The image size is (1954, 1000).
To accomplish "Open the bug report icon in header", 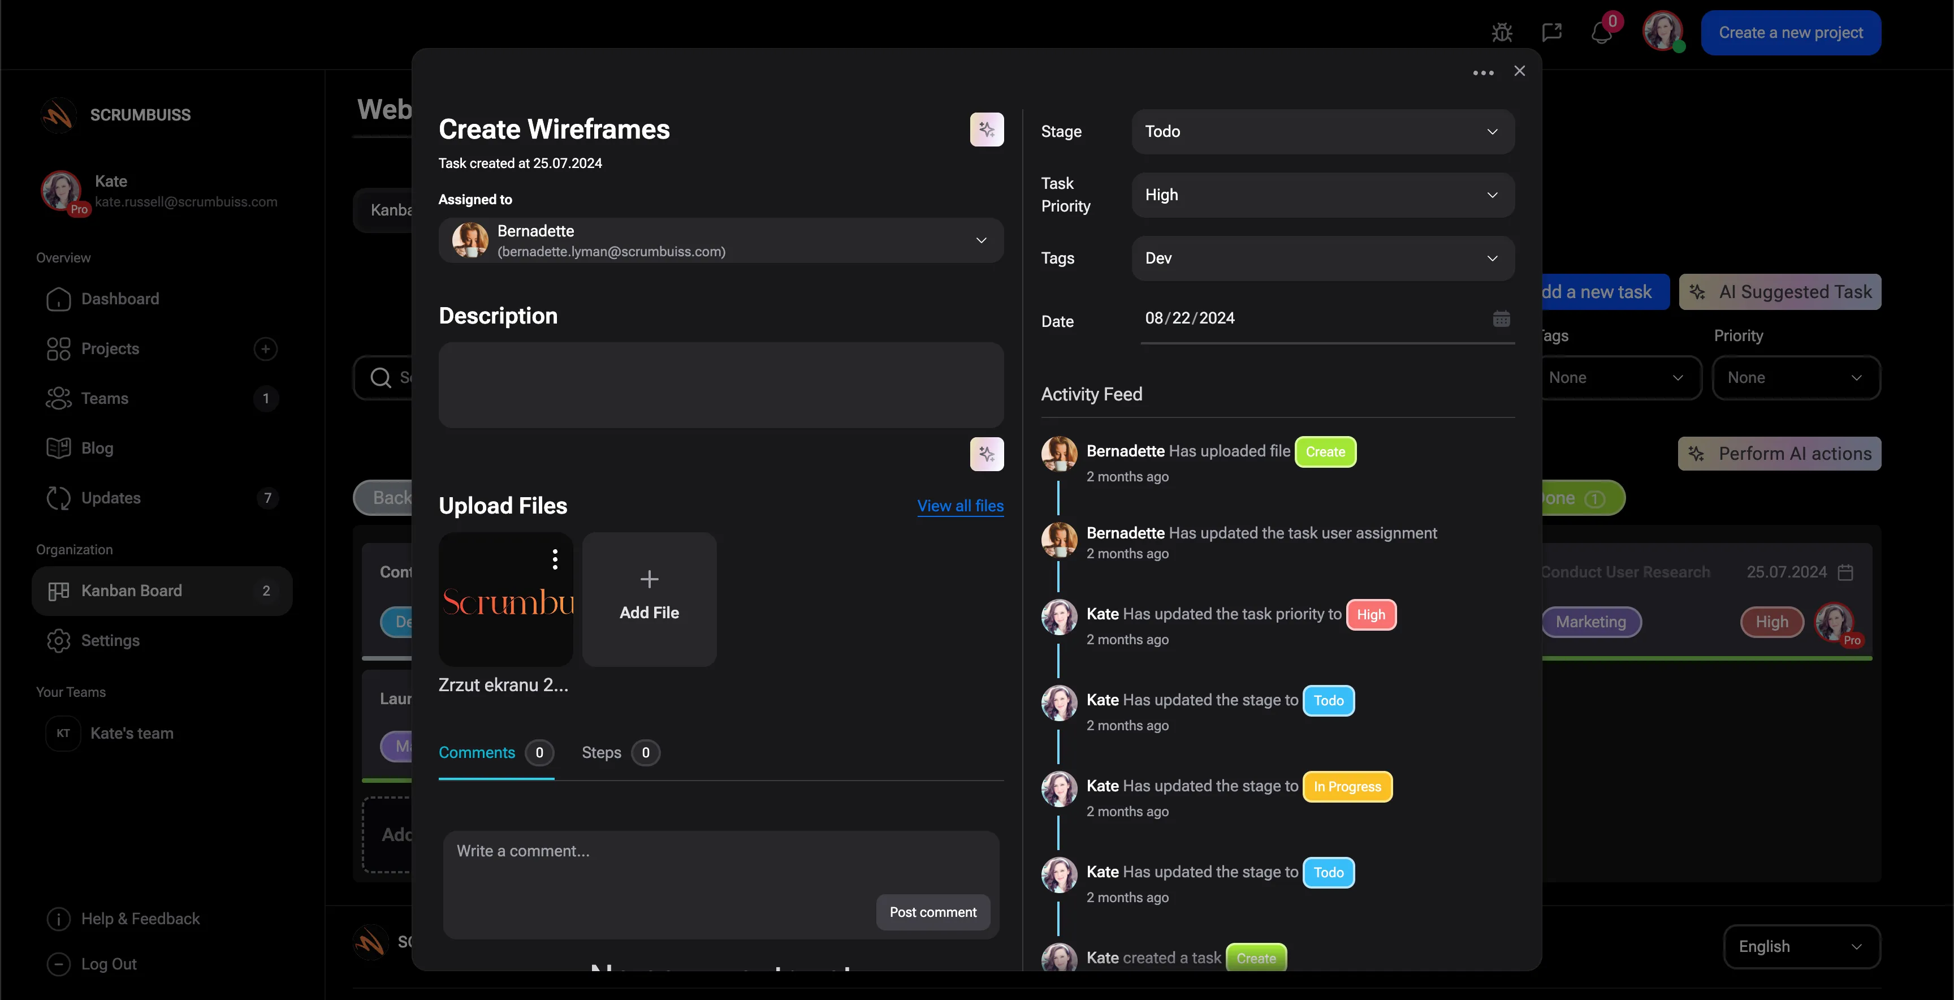I will pyautogui.click(x=1502, y=33).
